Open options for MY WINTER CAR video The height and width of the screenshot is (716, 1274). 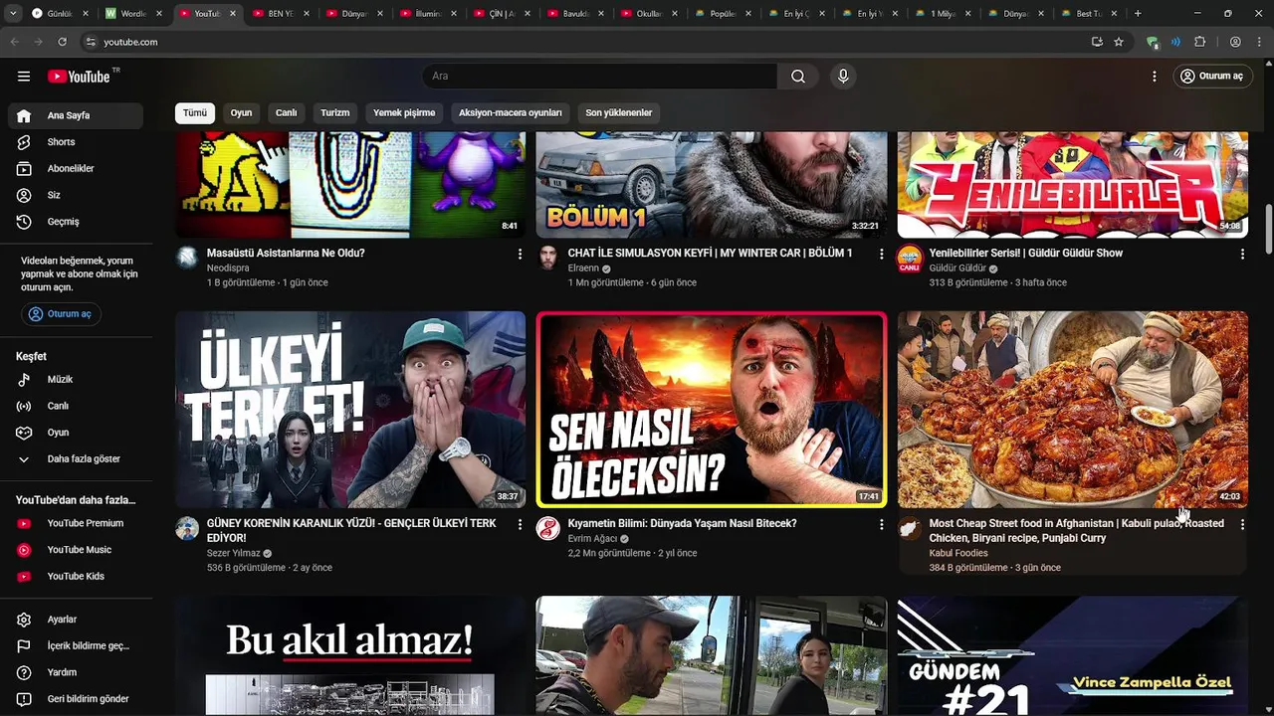pos(881,255)
